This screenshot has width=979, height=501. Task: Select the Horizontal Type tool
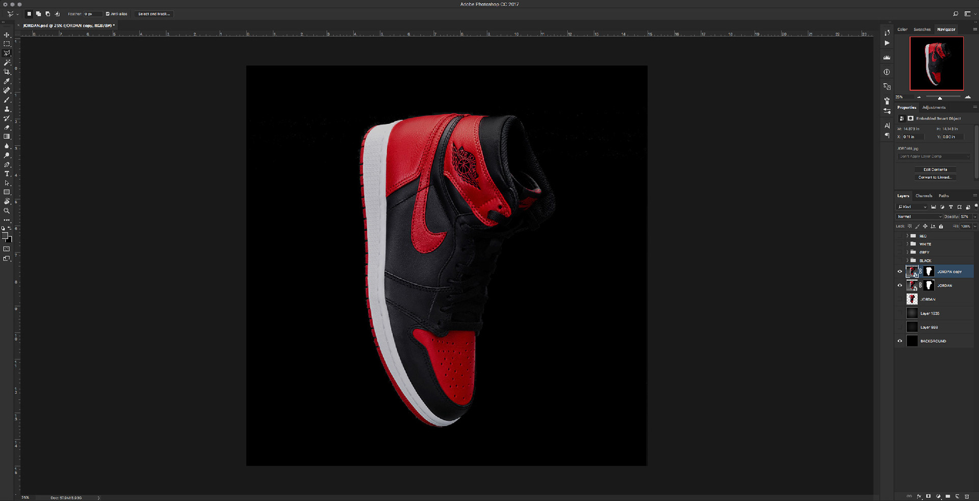point(7,174)
